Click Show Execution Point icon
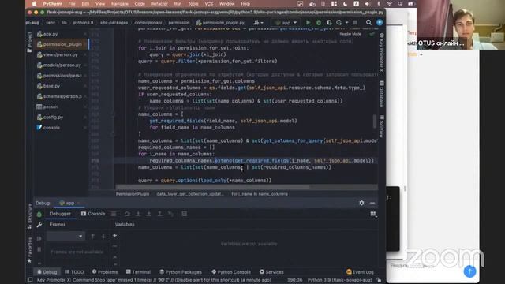This screenshot has width=505, height=284. 114,214
